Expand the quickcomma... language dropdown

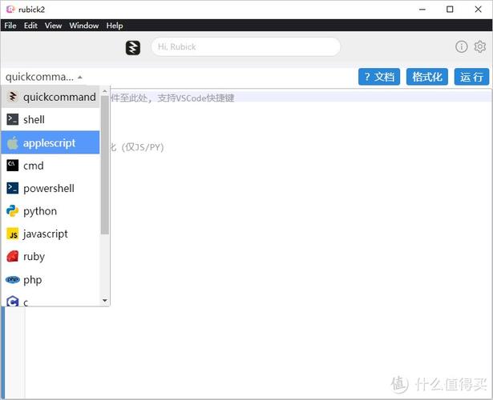44,77
